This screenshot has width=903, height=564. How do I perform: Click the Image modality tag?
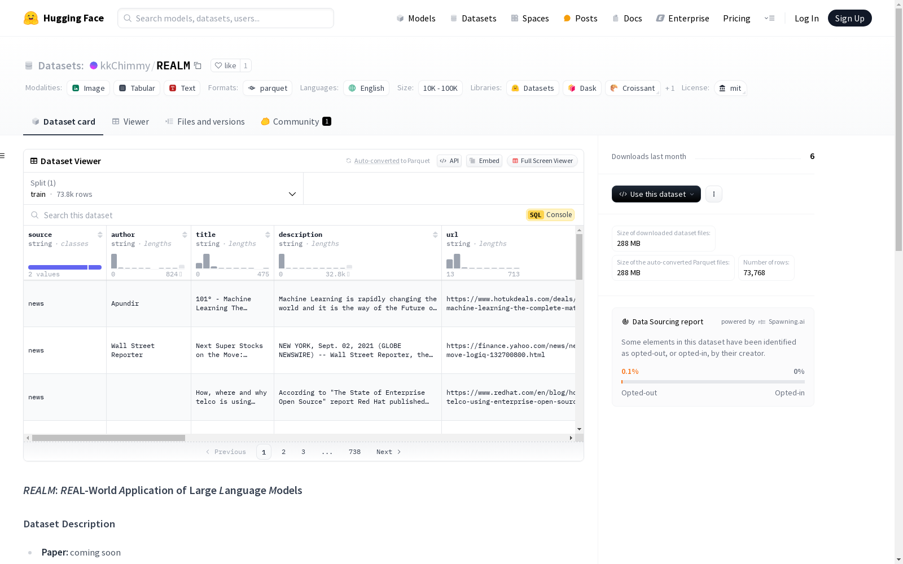pyautogui.click(x=88, y=88)
